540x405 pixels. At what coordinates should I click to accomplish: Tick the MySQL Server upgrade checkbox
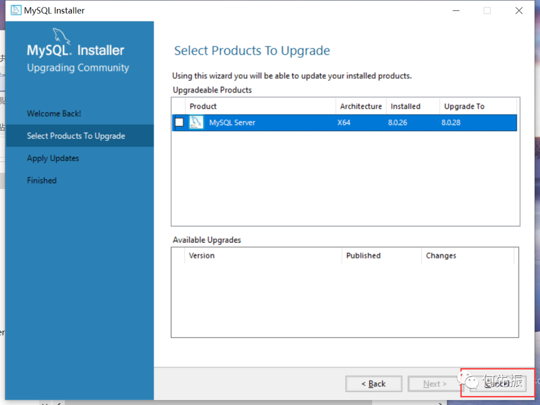(x=179, y=122)
